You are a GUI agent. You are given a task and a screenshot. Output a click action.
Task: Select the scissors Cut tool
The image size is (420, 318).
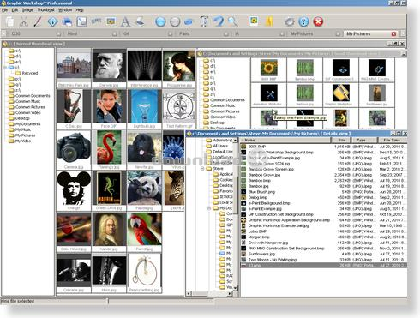coord(24,21)
